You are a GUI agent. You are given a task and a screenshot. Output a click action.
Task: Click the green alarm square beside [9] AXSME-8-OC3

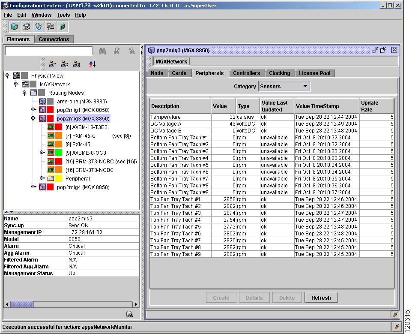59,153
